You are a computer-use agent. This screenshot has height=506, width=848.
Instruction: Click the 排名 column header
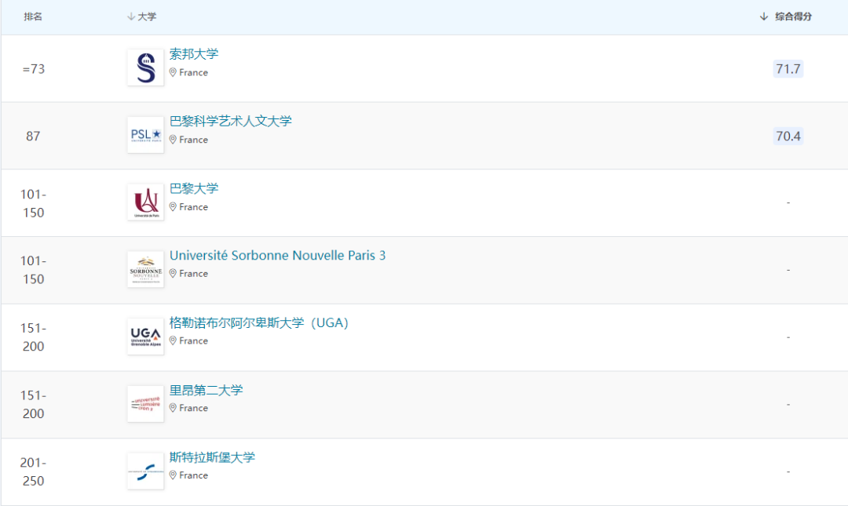pyautogui.click(x=33, y=16)
